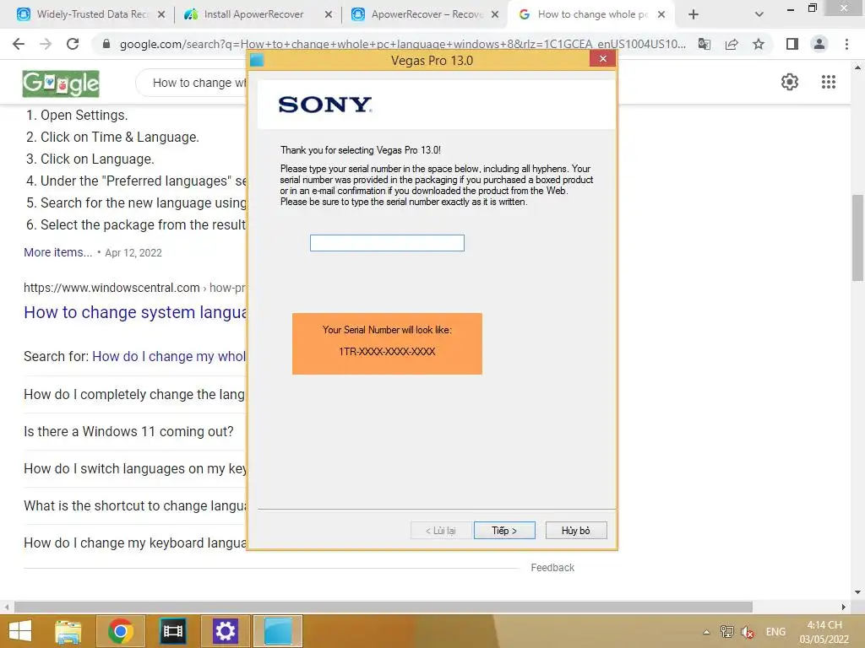The height and width of the screenshot is (648, 865).
Task: Open a new Chrome tab
Action: click(694, 14)
